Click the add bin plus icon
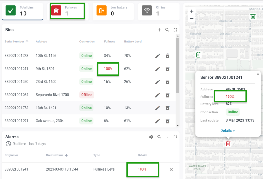263x179 pixels. click(x=159, y=30)
